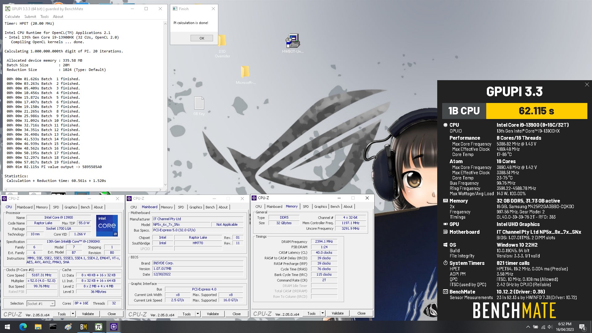Click Tools button in the left CPU-Z window

(x=62, y=314)
